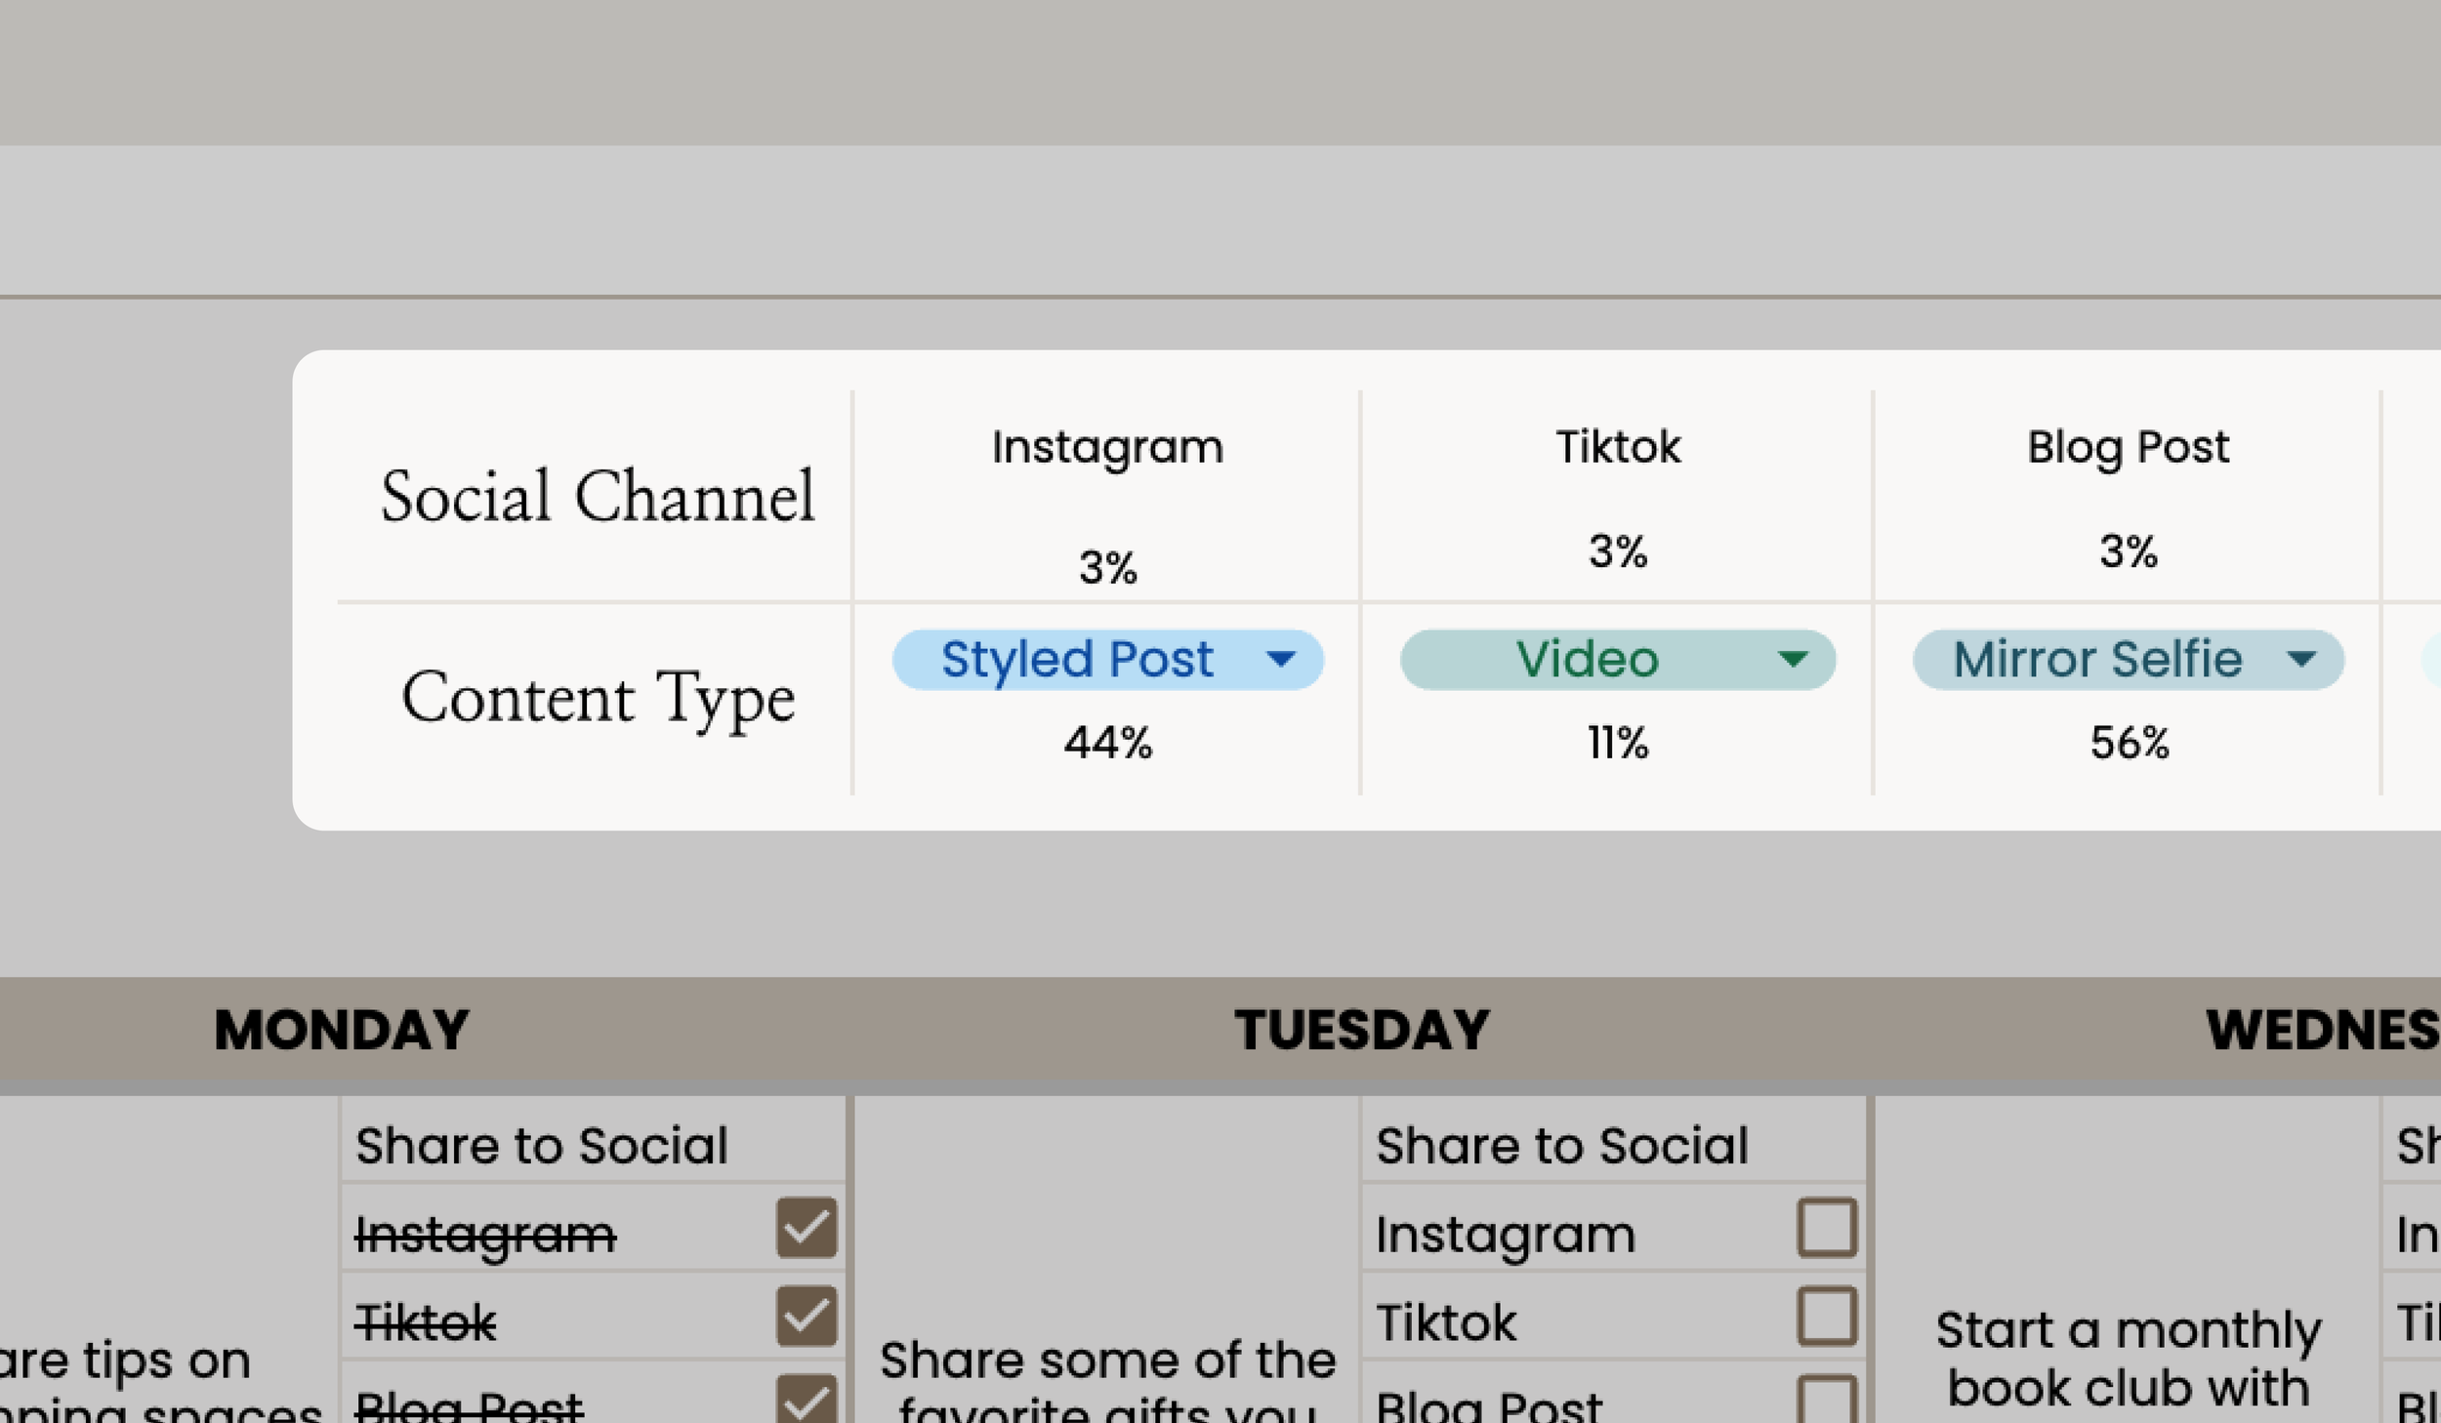The image size is (2441, 1423).
Task: Uncheck Monday's Instagram checkbox
Action: click(807, 1228)
